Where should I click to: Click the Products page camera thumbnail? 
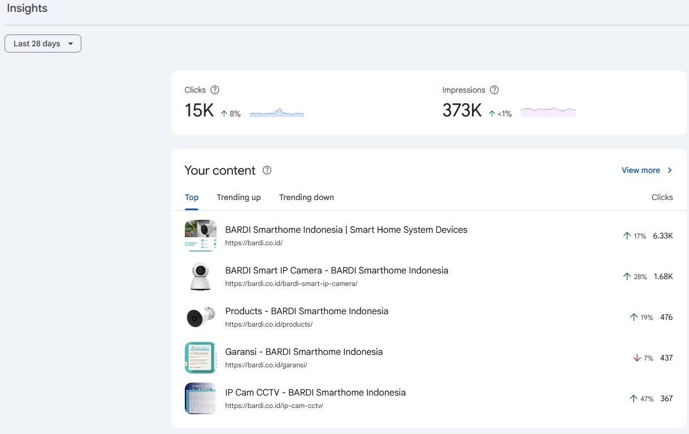pos(200,317)
